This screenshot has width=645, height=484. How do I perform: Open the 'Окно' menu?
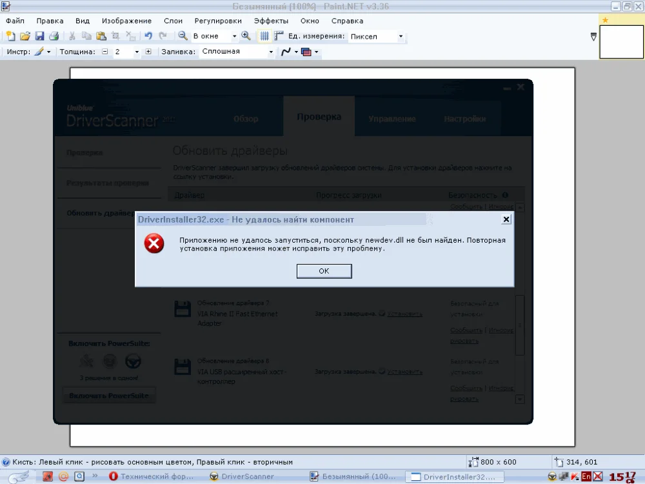[x=310, y=21]
